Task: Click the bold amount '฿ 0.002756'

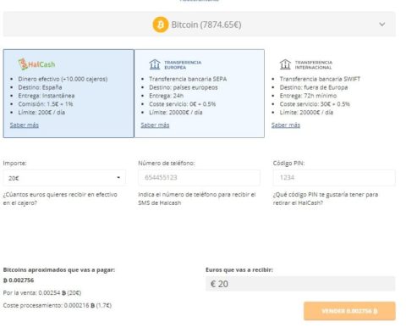Action: (19, 280)
